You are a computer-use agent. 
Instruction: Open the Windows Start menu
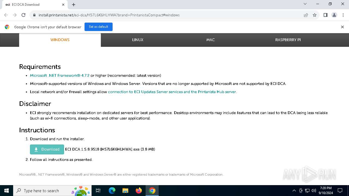click(x=7, y=191)
